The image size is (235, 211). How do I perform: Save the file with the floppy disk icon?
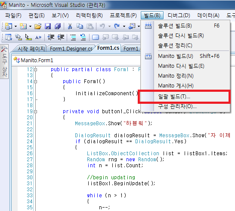48,26
